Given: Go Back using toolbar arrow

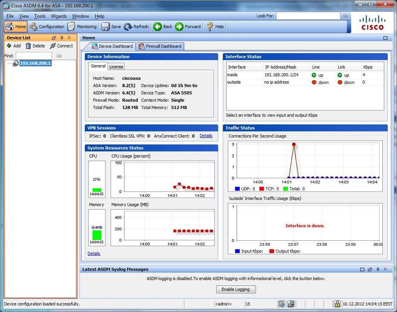Looking at the screenshot, I should pos(163,27).
